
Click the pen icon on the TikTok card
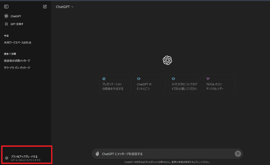pyautogui.click(x=208, y=79)
